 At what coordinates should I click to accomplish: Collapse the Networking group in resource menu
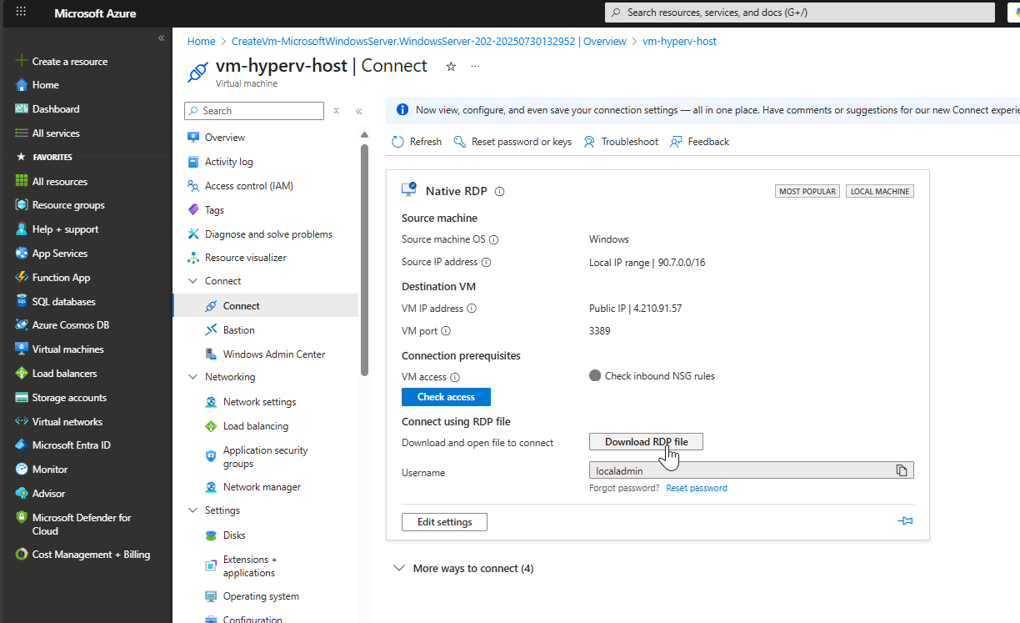[x=192, y=377]
